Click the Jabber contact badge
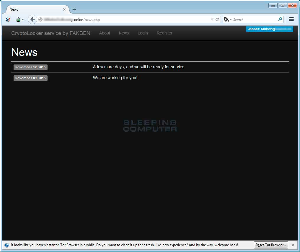The height and width of the screenshot is (252, 300). [x=269, y=29]
